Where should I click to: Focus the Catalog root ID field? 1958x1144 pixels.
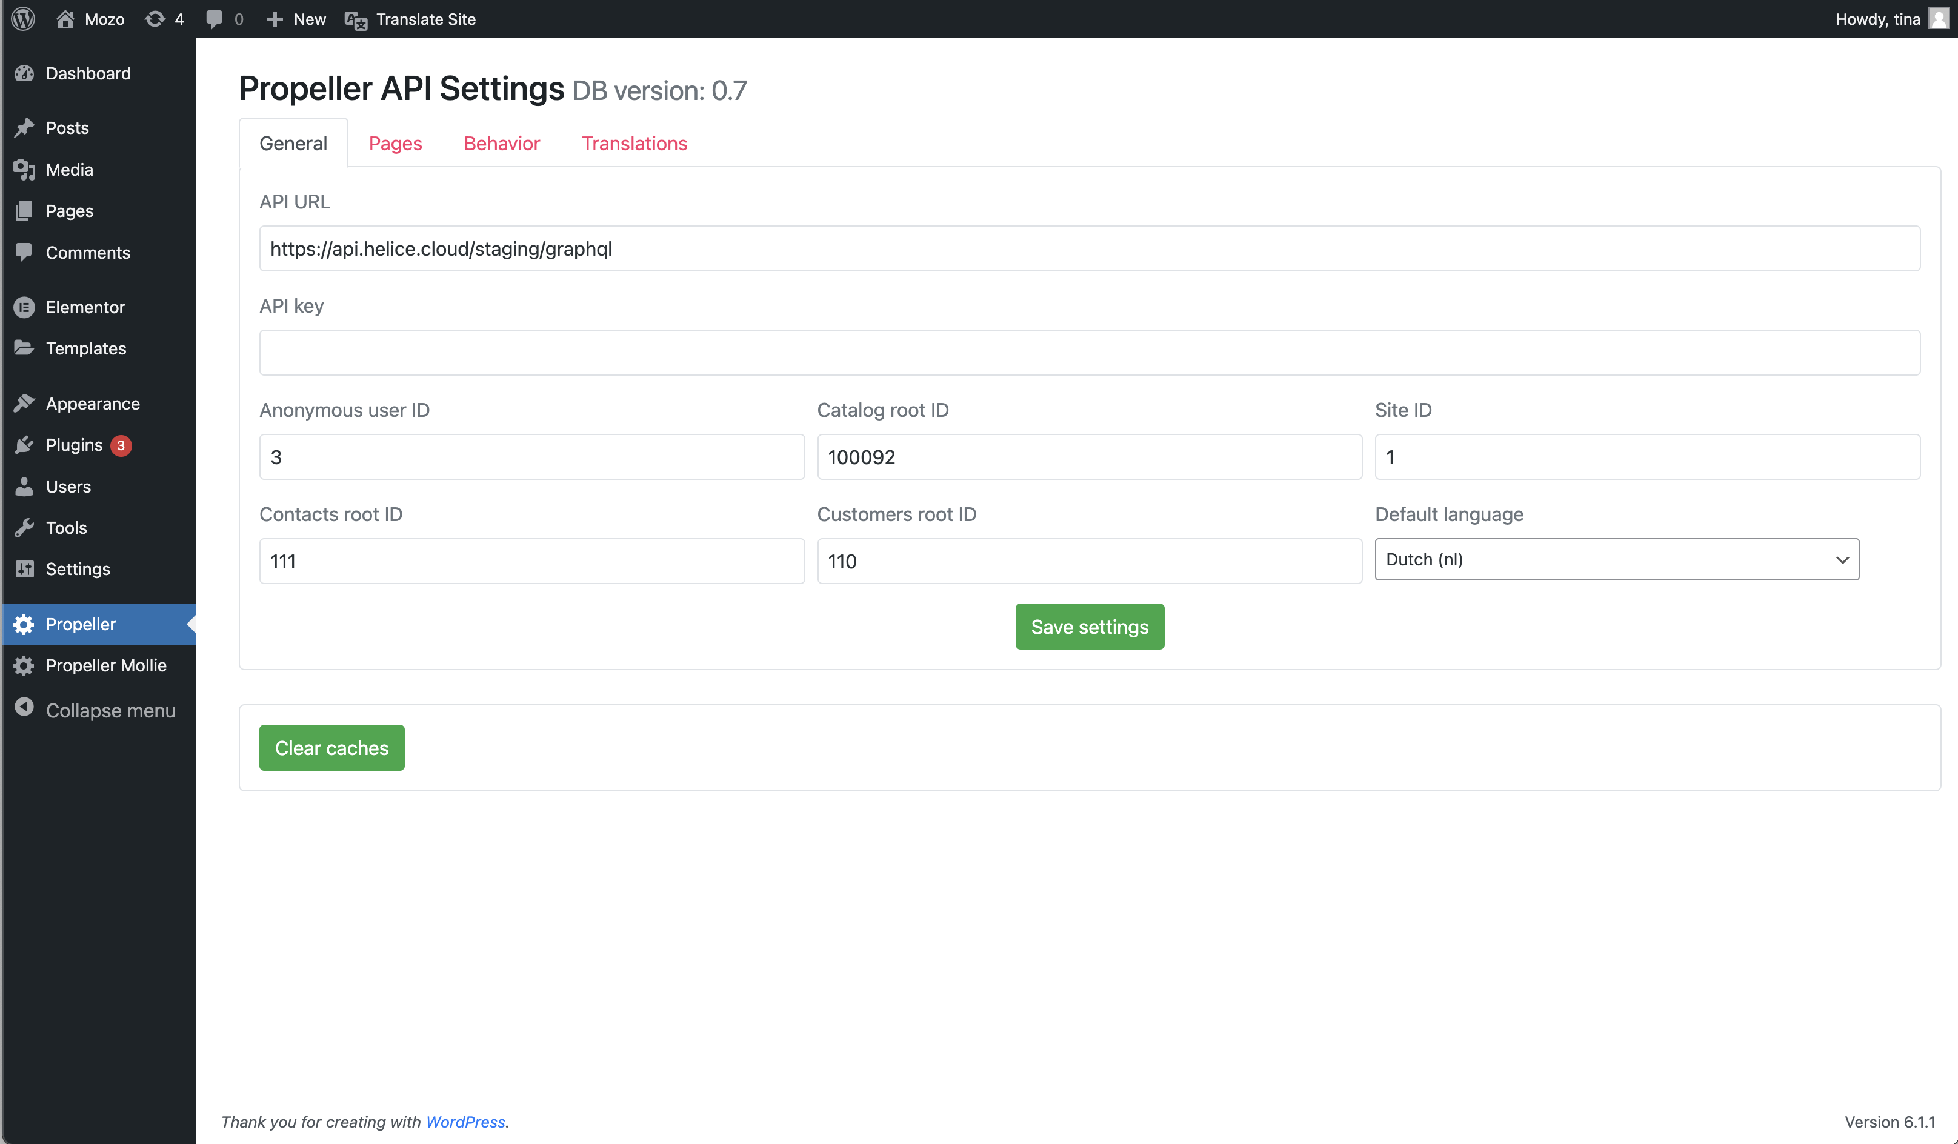1090,457
